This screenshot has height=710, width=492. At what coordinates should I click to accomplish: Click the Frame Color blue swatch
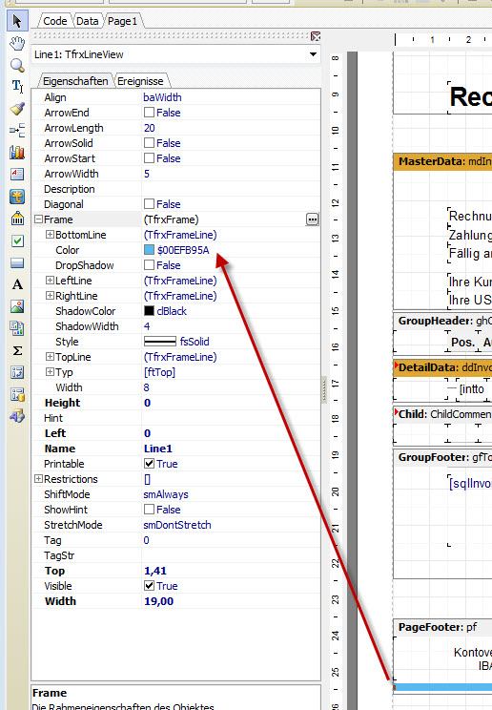click(149, 250)
